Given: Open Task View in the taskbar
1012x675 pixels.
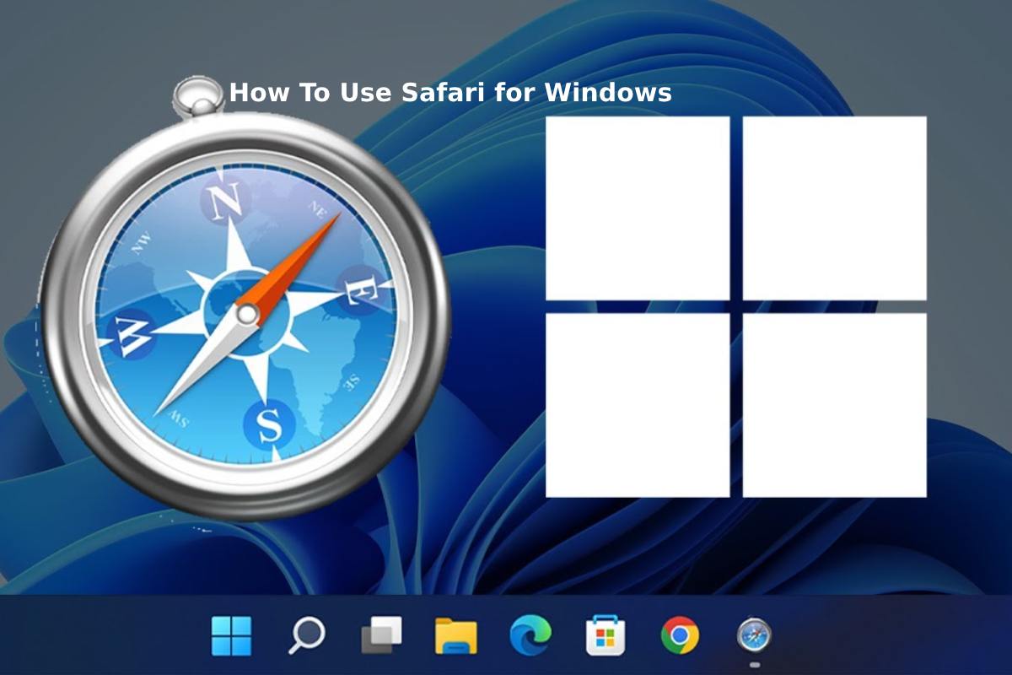Looking at the screenshot, I should coord(381,635).
